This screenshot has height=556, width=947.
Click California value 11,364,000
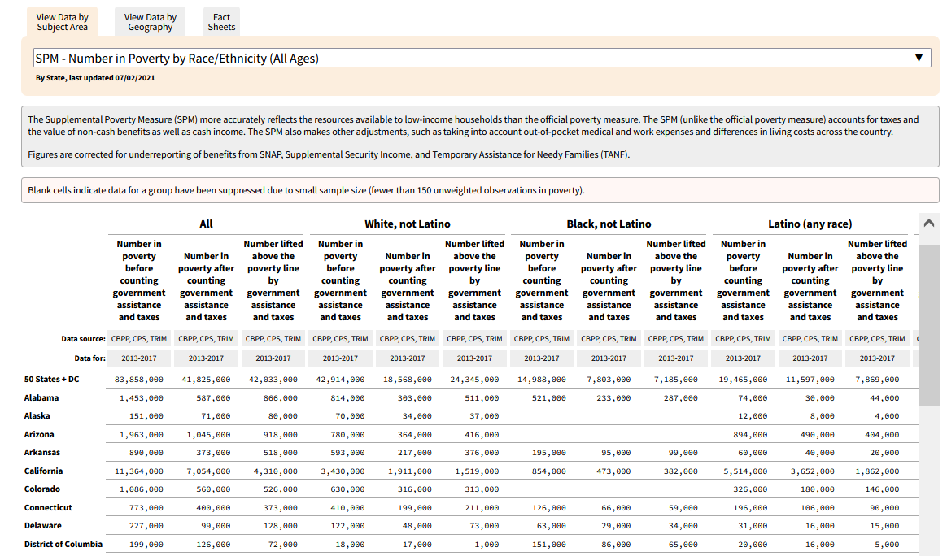point(139,471)
